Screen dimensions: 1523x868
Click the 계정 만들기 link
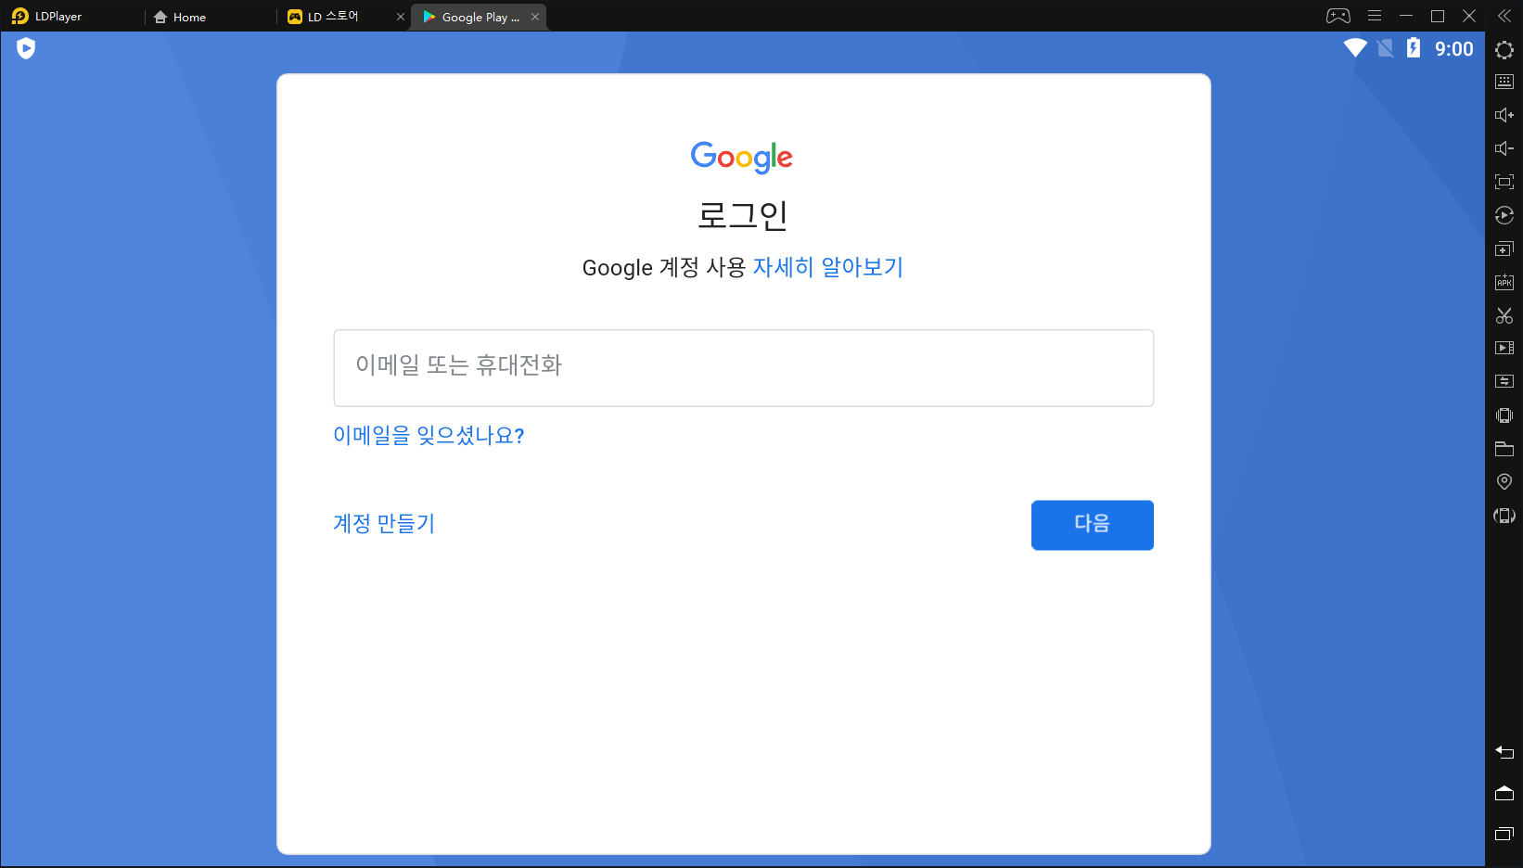[384, 523]
